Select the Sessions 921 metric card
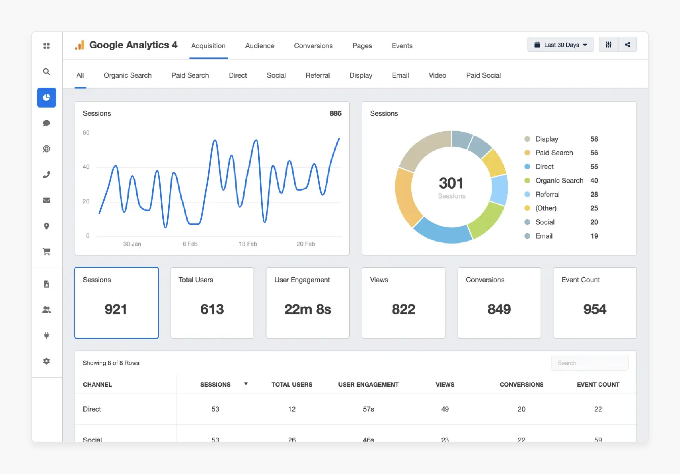Screen dimensions: 680x474 [x=116, y=303]
